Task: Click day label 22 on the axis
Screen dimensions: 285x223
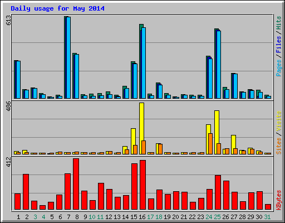Action: (x=192, y=217)
